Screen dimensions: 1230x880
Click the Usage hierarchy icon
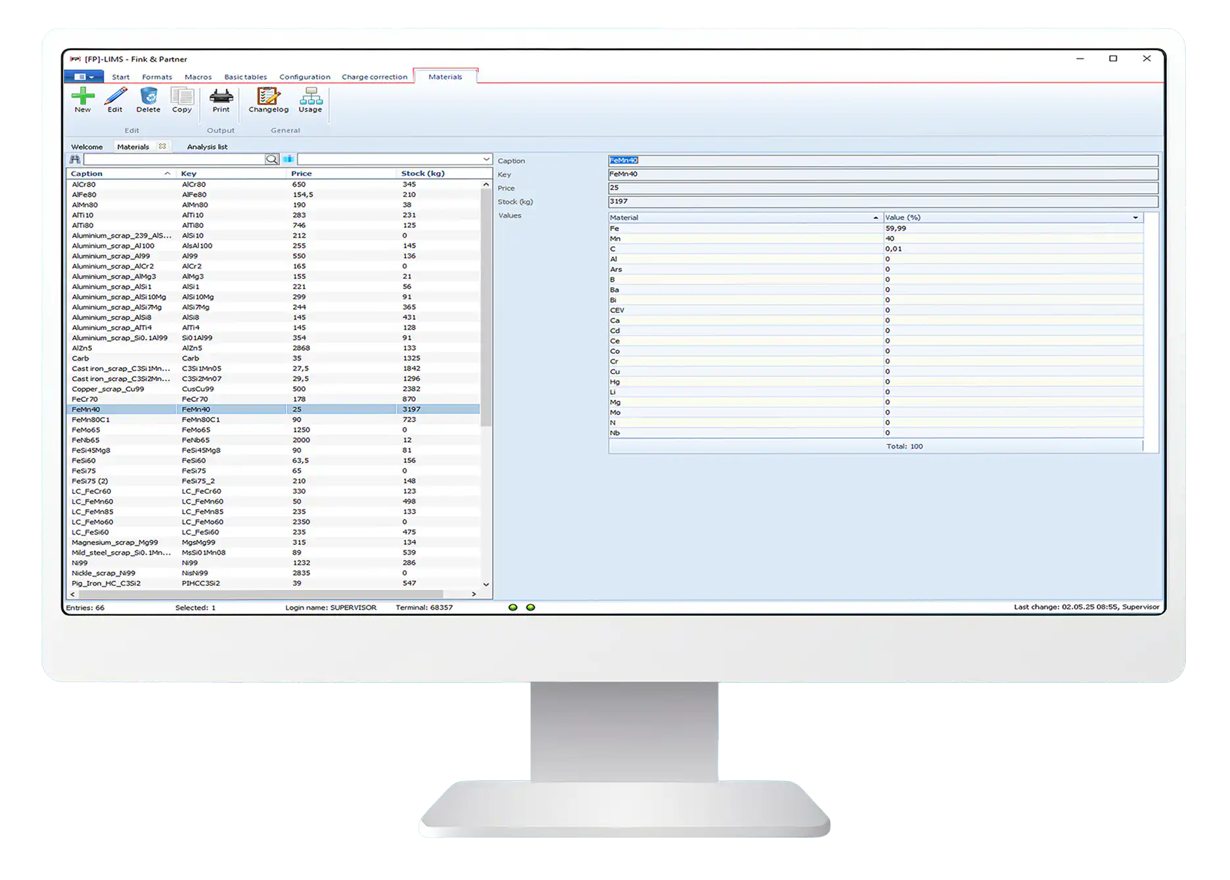pyautogui.click(x=310, y=100)
